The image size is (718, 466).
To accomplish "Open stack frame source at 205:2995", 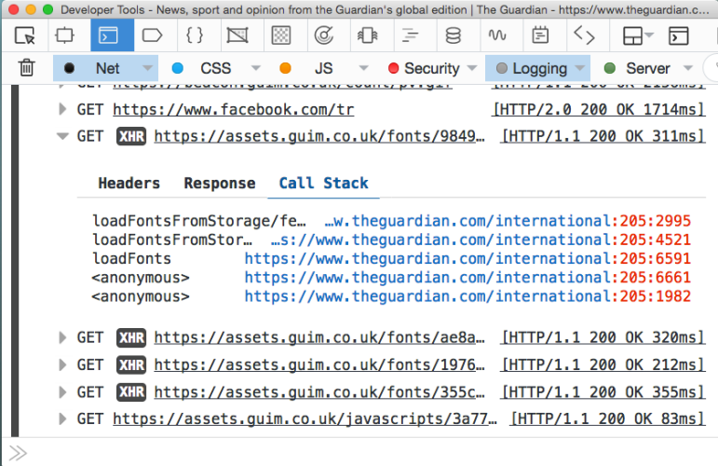I will (508, 221).
